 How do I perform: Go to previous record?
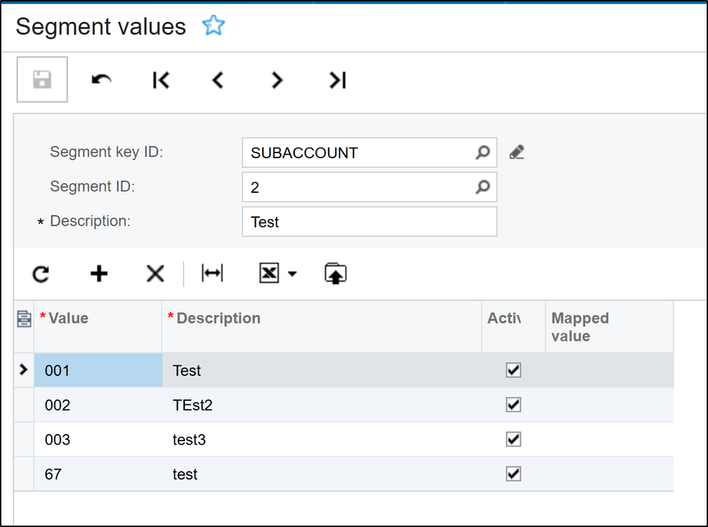click(x=218, y=80)
